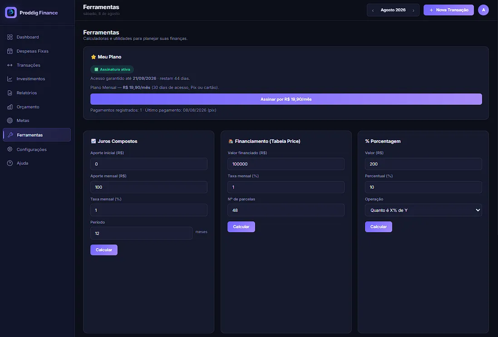This screenshot has height=337, width=498.
Task: Click the Despesas Fixas calendar icon
Action: (x=10, y=51)
